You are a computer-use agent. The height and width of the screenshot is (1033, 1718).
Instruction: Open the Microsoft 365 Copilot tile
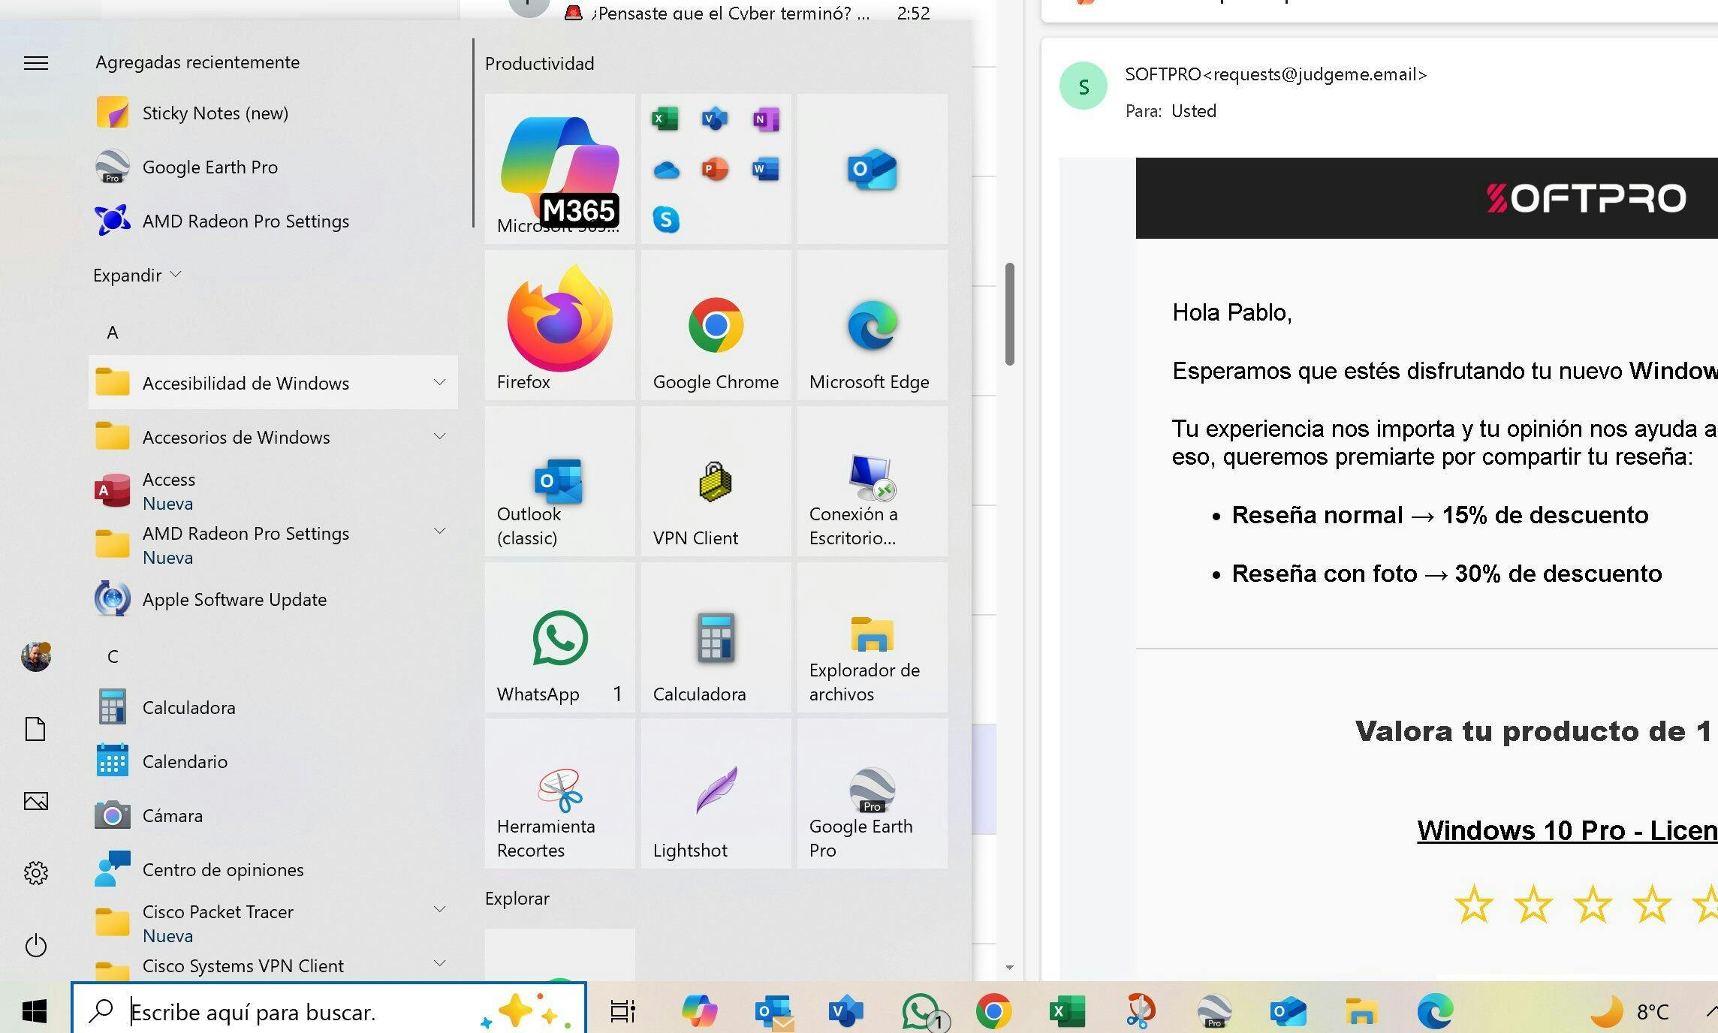[x=559, y=169]
